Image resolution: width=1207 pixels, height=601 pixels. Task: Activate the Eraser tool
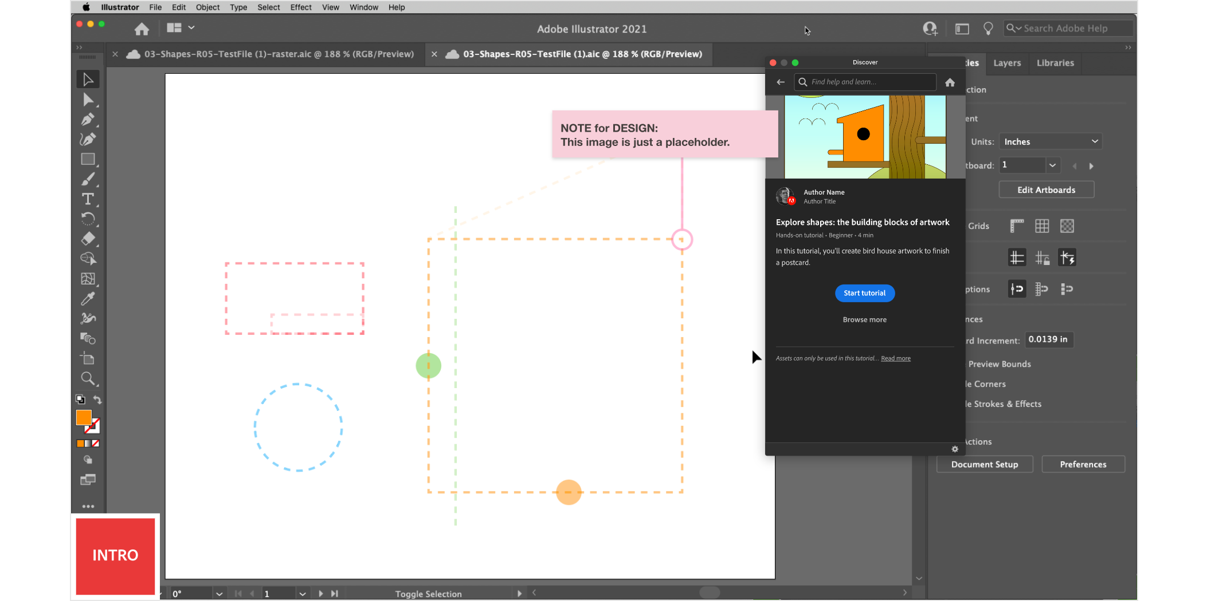88,239
